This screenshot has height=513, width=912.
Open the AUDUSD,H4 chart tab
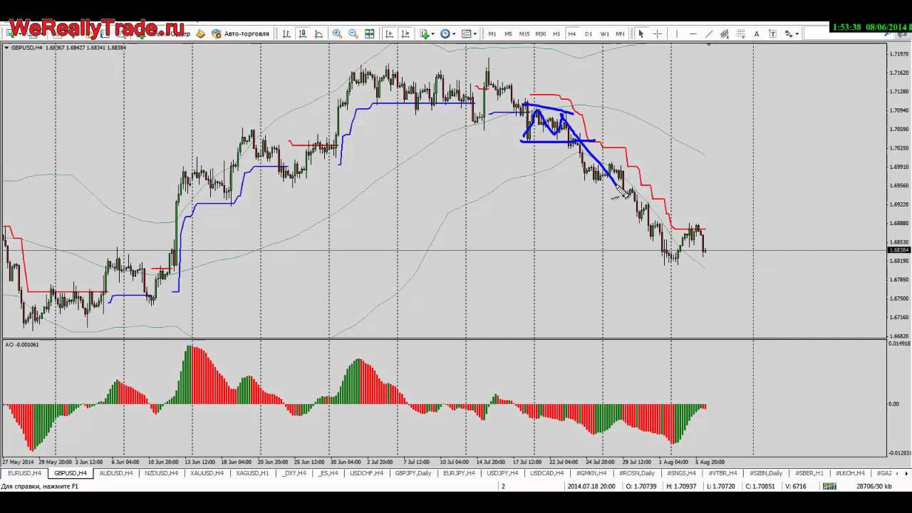[x=116, y=473]
